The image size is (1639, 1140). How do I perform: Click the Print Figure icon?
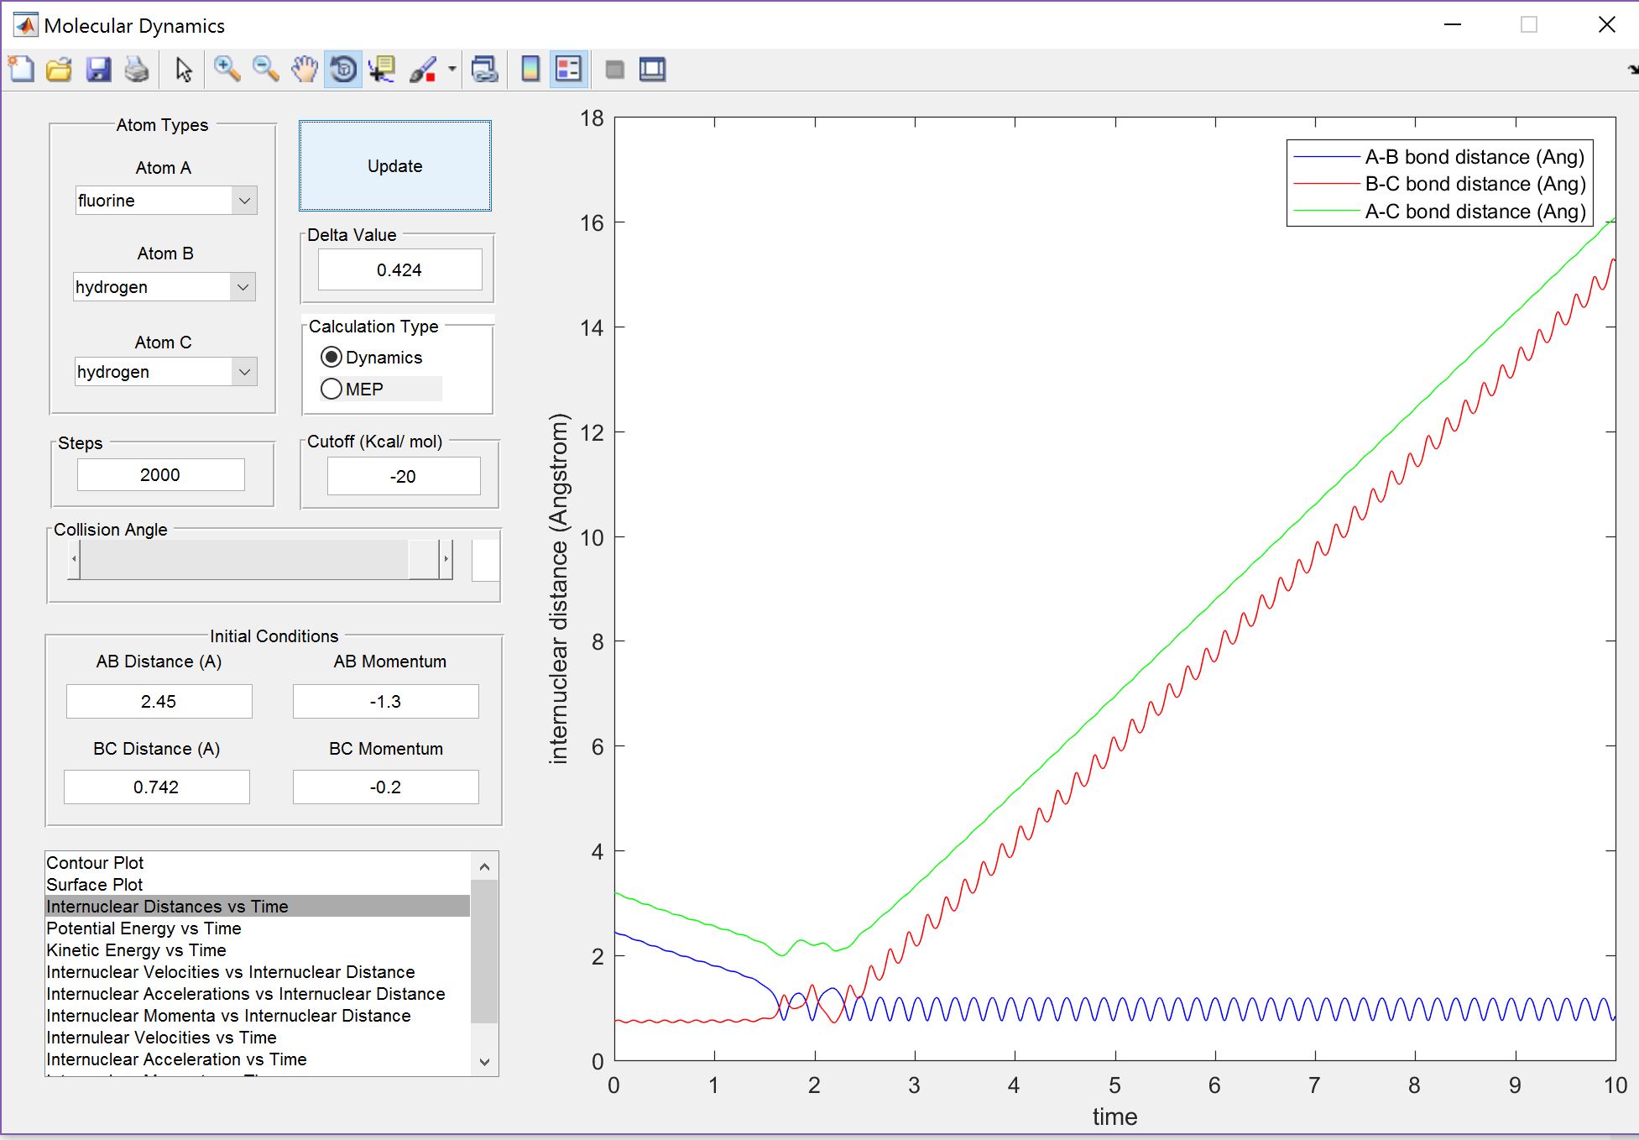pos(137,70)
